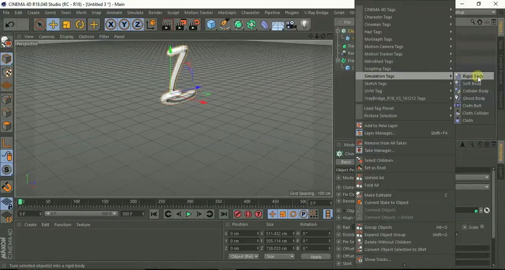This screenshot has height=270, width=505.
Task: Open Object (Rel) coordinate dropdown
Action: [244, 257]
